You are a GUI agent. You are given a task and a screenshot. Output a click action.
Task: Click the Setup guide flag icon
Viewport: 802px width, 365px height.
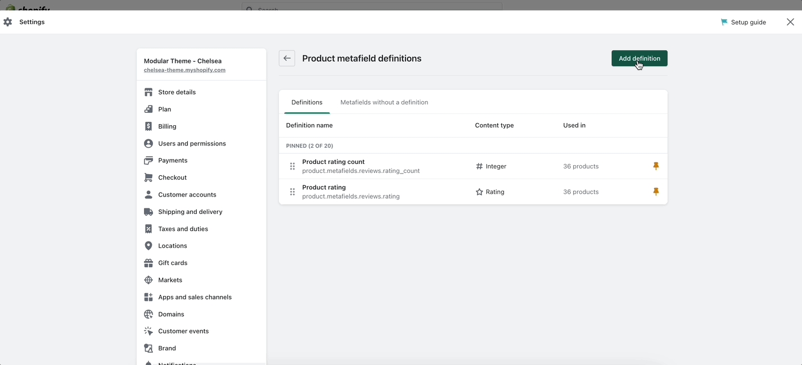click(724, 22)
